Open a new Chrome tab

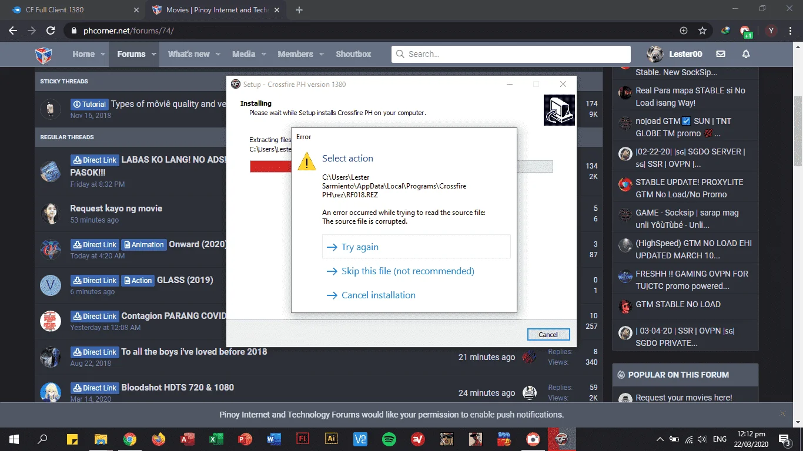click(x=299, y=10)
